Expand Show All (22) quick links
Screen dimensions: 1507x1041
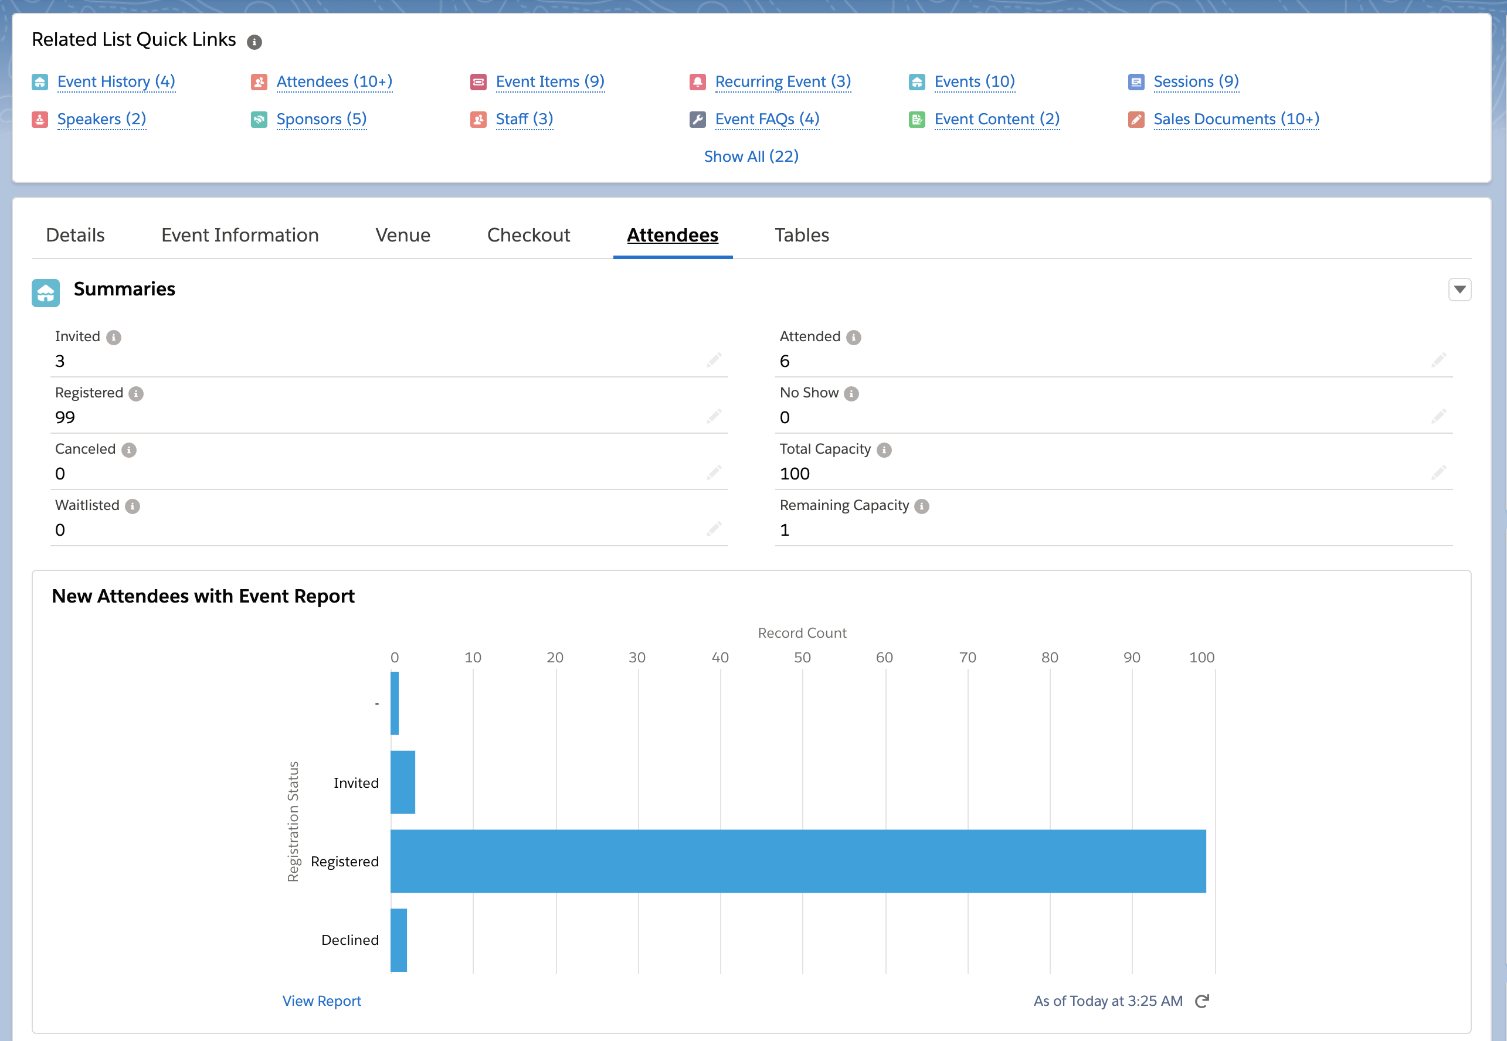[x=751, y=157]
